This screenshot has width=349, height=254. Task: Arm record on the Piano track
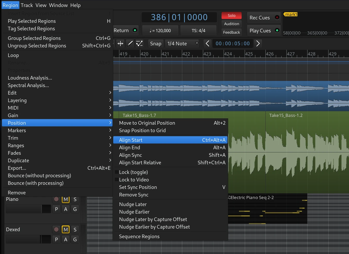(x=56, y=199)
